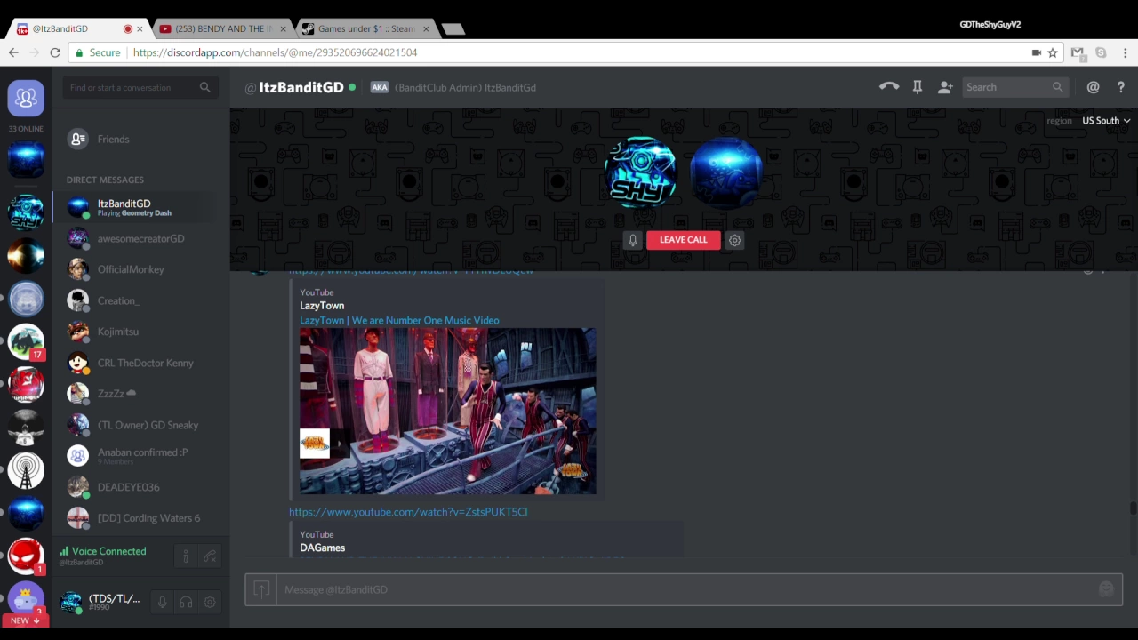Open DM with ZzzZz
1138x640 pixels.
tap(140, 393)
